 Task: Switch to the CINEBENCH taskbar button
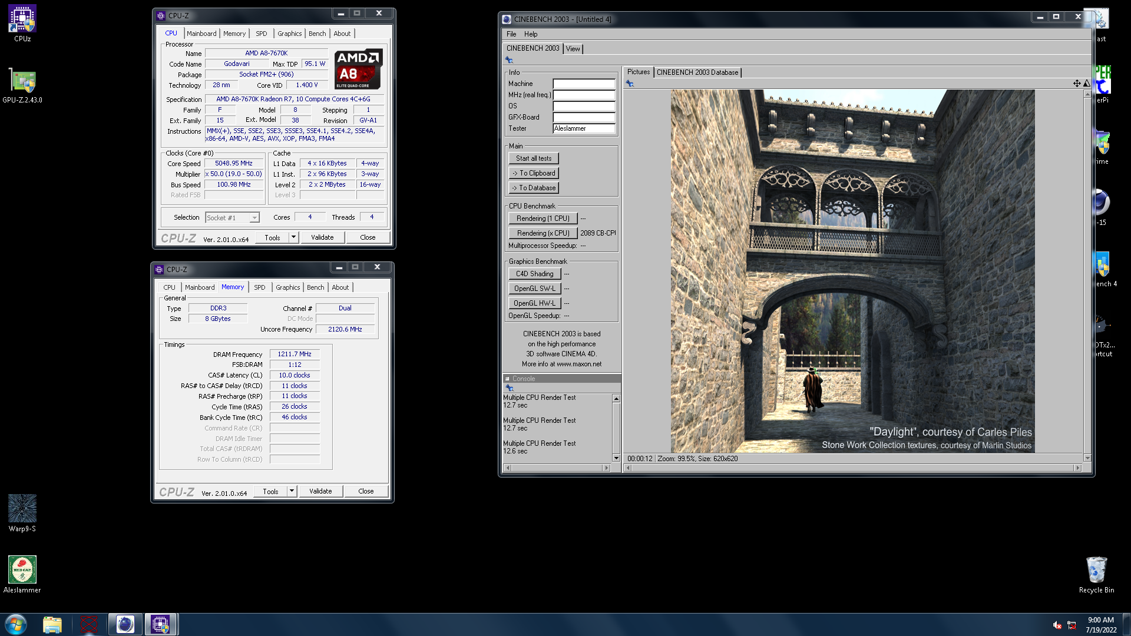click(125, 624)
